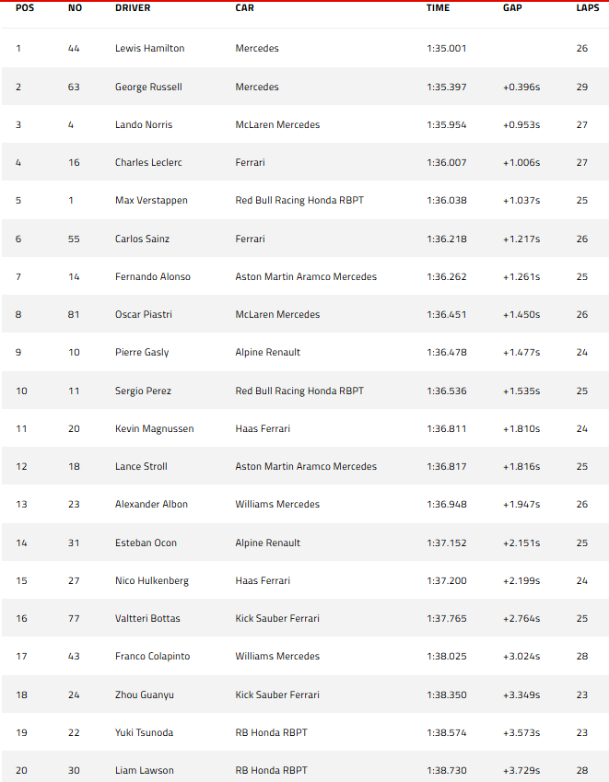This screenshot has width=609, height=782.
Task: Click the 1:35.001 fastest lap time
Action: point(446,49)
